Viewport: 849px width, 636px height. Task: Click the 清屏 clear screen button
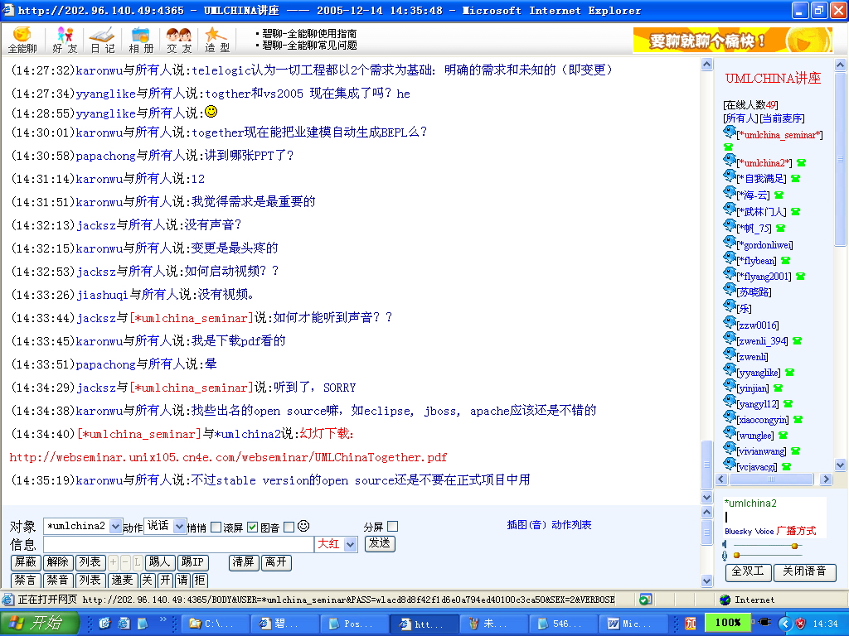pyautogui.click(x=244, y=562)
